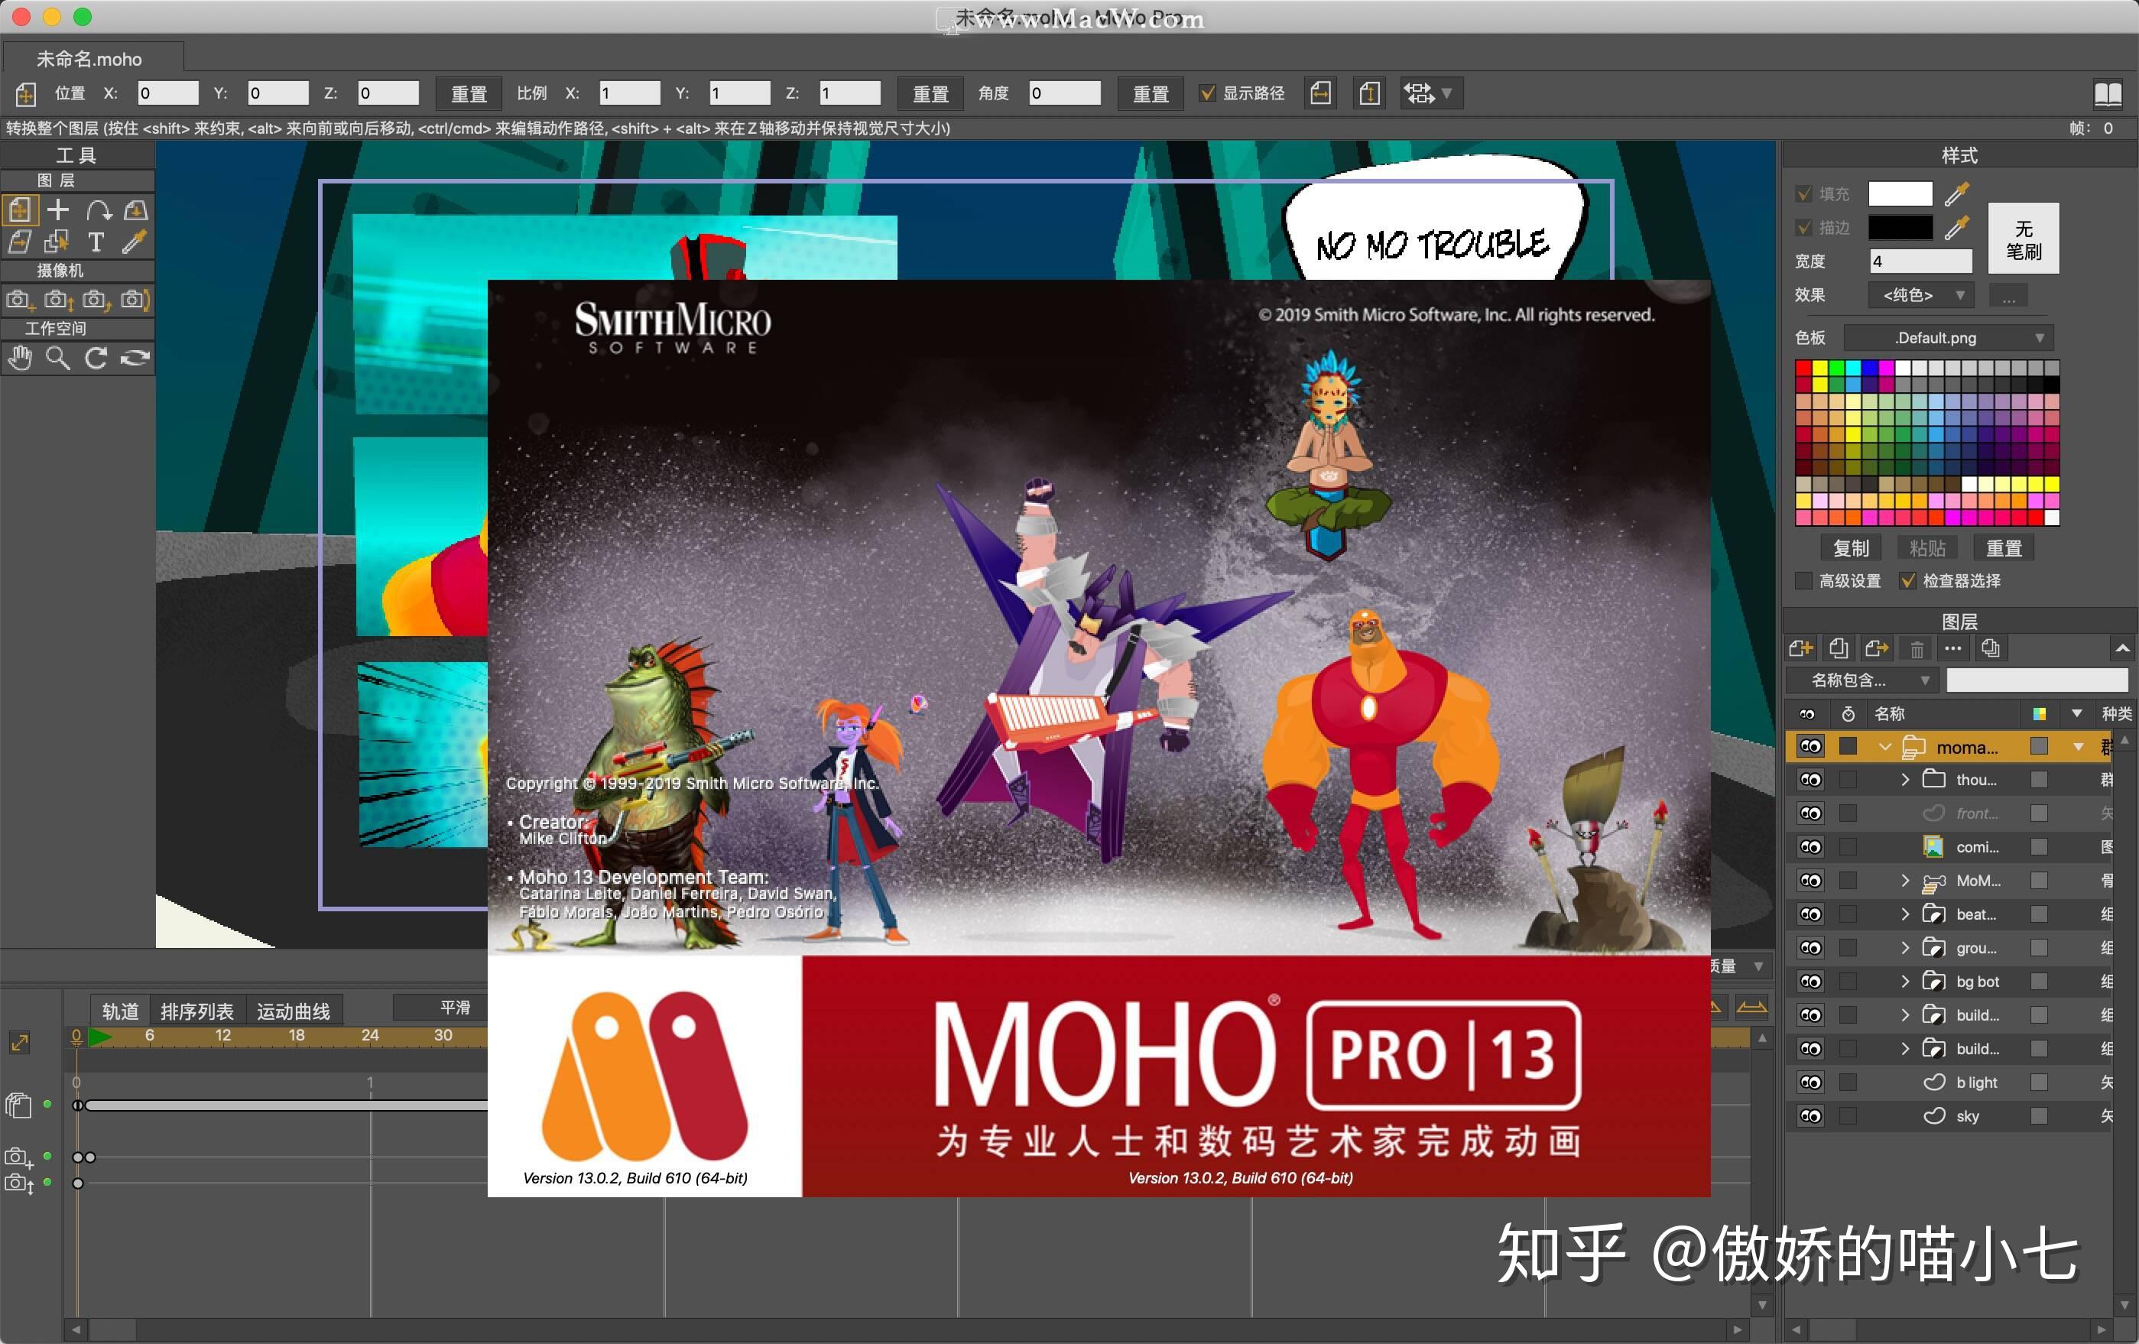Click the Flip Layer Vertically icon
Viewport: 2139px width, 1344px height.
point(1369,93)
